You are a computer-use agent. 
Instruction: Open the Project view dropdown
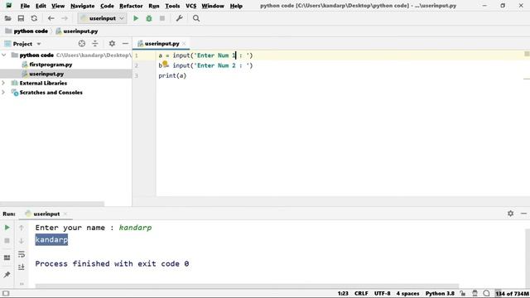point(39,44)
